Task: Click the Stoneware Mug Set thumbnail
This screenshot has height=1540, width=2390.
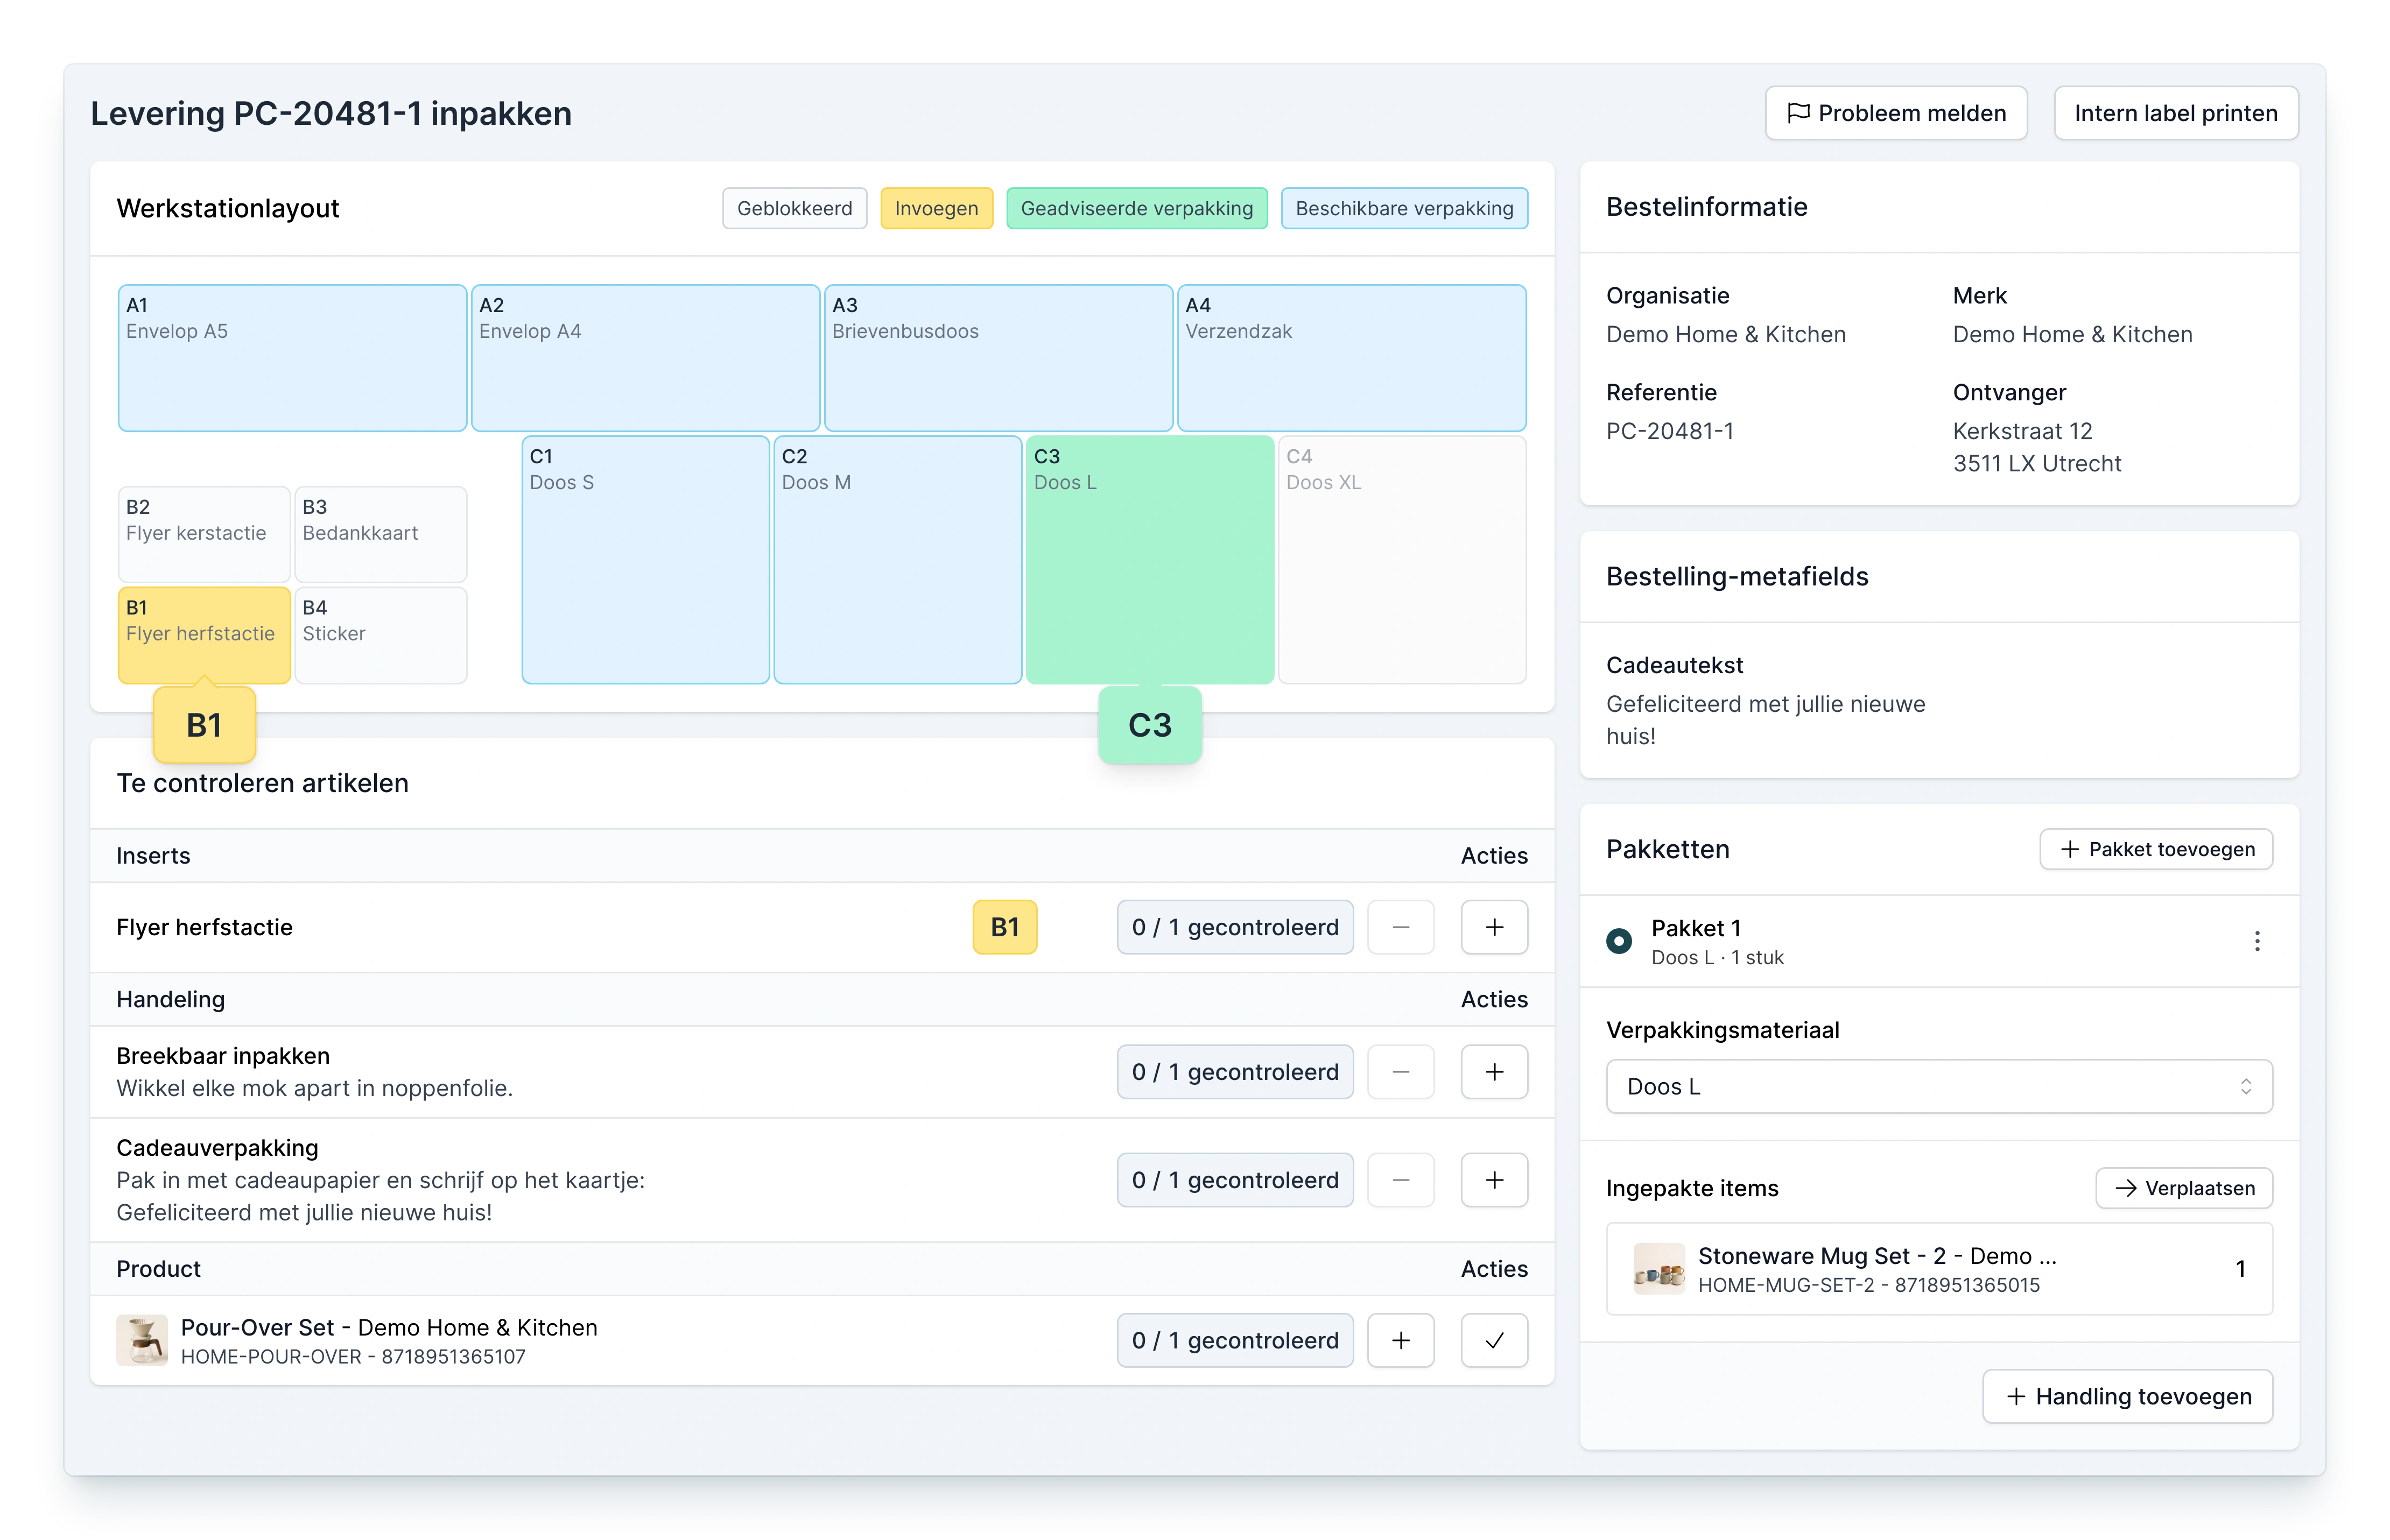Action: [x=1658, y=1269]
